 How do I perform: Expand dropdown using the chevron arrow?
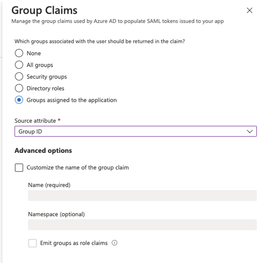tap(250, 131)
